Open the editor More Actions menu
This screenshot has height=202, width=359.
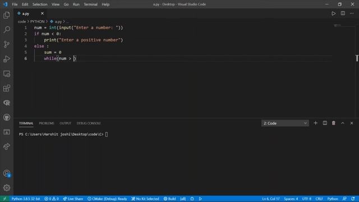point(352,13)
